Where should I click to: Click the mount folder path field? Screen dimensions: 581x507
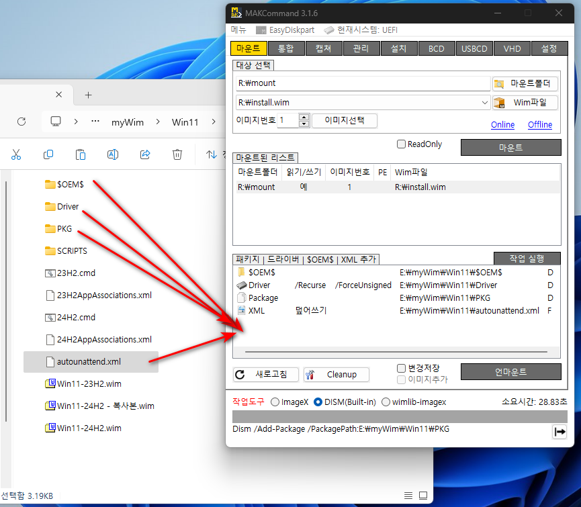363,83
